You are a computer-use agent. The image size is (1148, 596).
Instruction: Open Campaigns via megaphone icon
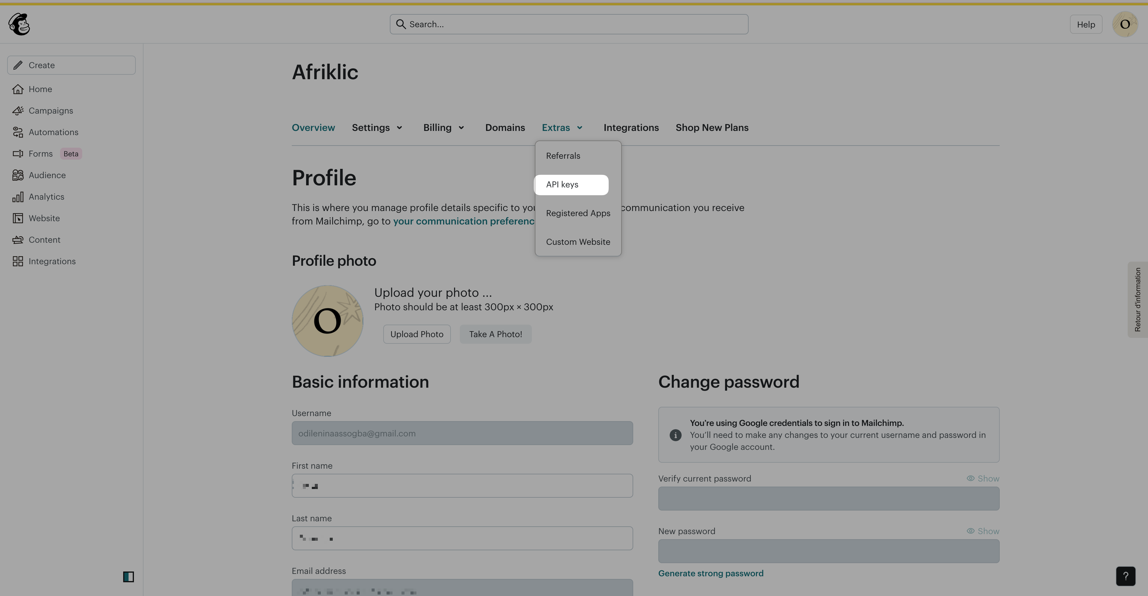(18, 111)
